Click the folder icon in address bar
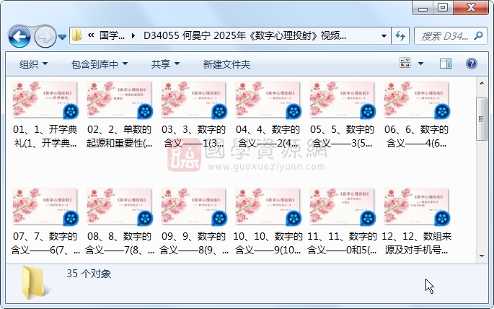This screenshot has height=309, width=494. [76, 35]
